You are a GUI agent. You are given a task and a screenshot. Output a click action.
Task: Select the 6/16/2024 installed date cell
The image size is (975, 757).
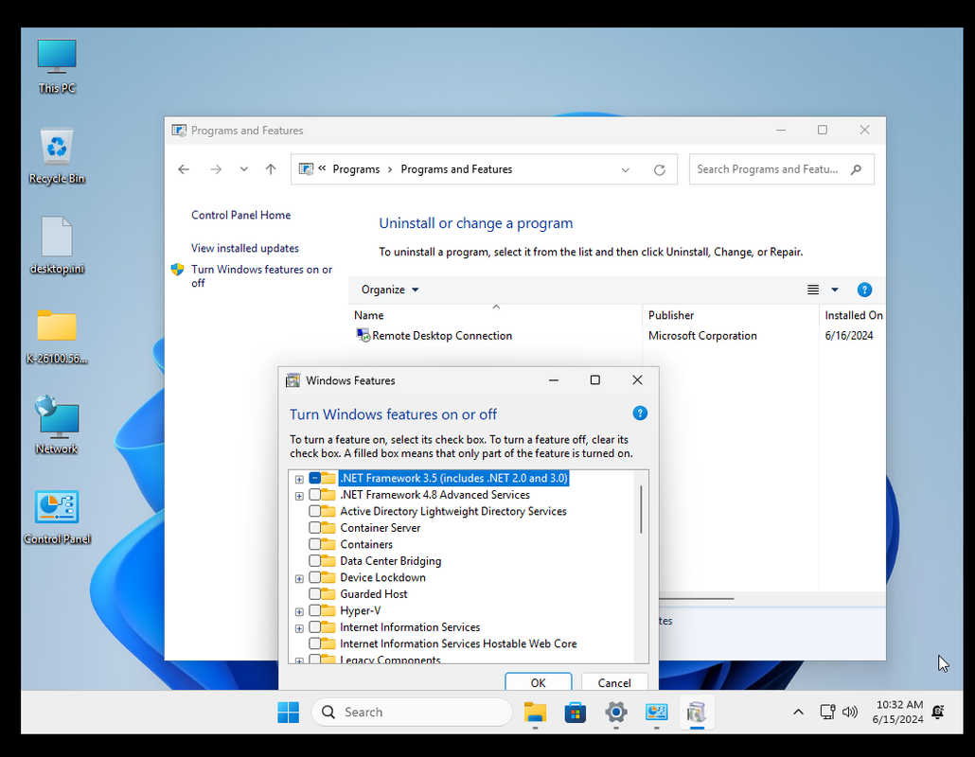click(x=849, y=336)
